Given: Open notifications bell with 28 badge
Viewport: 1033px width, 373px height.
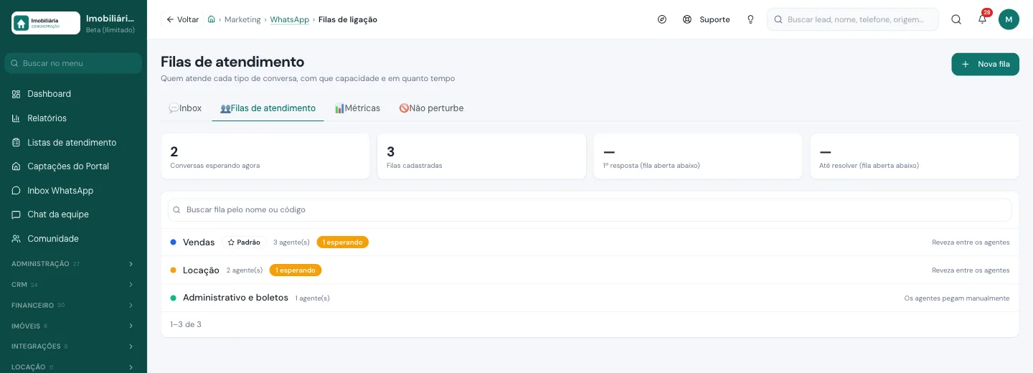Looking at the screenshot, I should 982,19.
